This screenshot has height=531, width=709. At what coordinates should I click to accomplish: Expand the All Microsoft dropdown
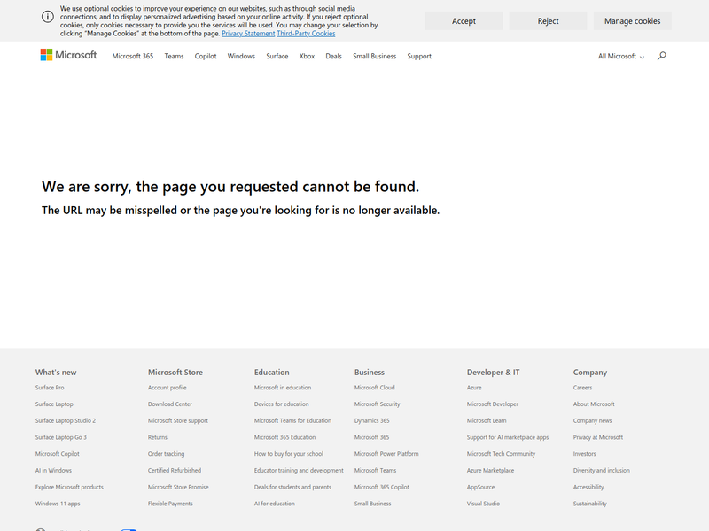click(x=621, y=56)
